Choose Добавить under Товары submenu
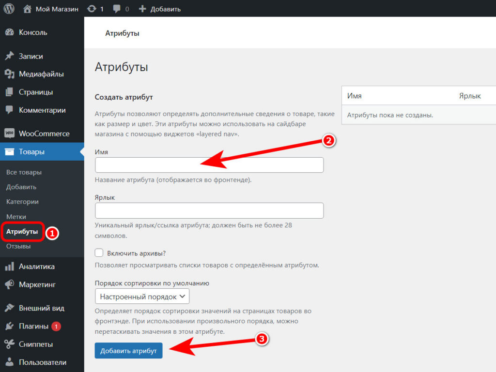496x372 pixels. (x=21, y=187)
